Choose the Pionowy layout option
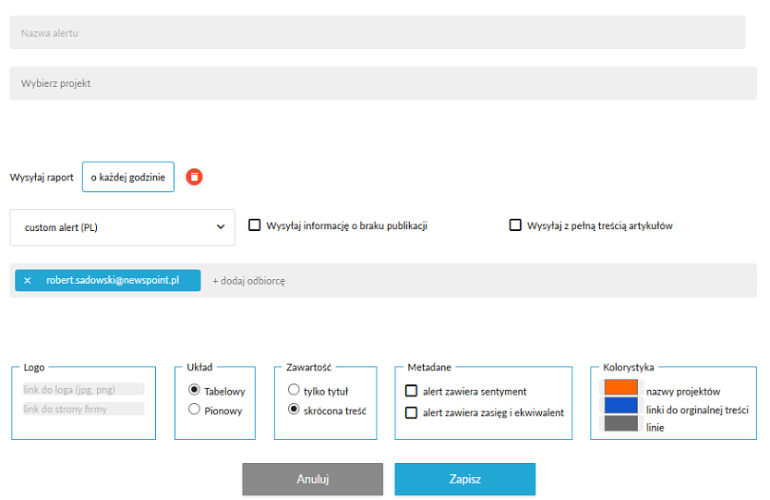The image size is (770, 500). 194,409
